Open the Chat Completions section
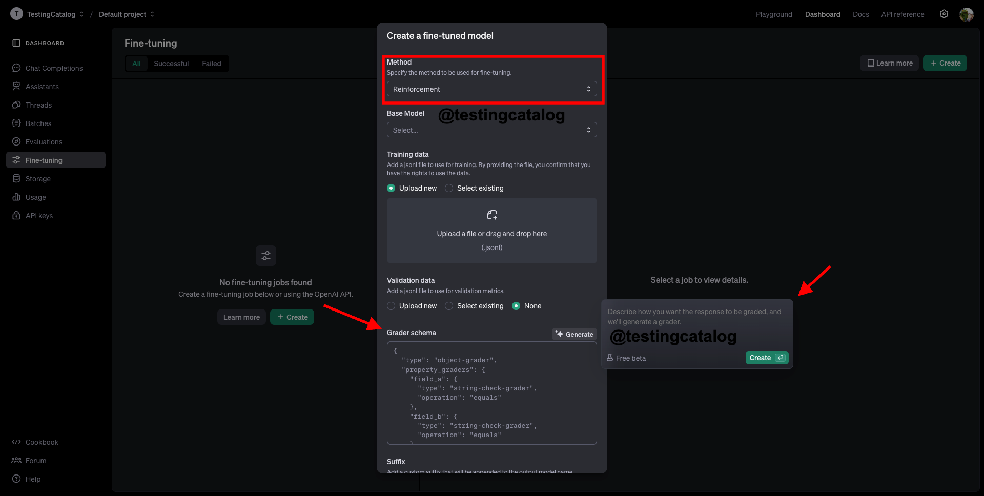 tap(53, 68)
